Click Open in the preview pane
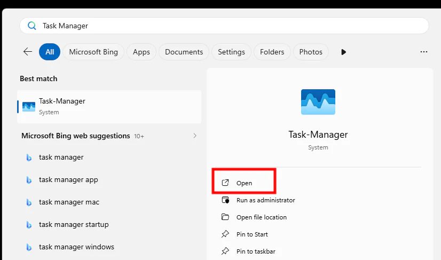This screenshot has height=260, width=441. click(244, 183)
